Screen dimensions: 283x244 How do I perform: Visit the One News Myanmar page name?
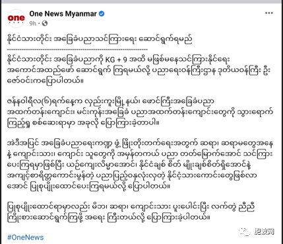[63, 14]
